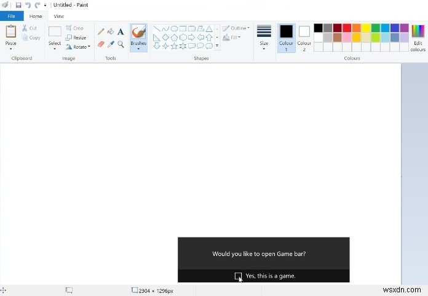Pick the pink colour swatch
This screenshot has height=296, width=428.
click(x=347, y=38)
